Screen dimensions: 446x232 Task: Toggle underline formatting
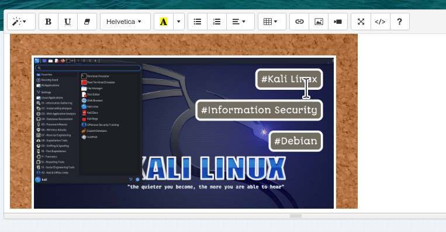point(68,22)
